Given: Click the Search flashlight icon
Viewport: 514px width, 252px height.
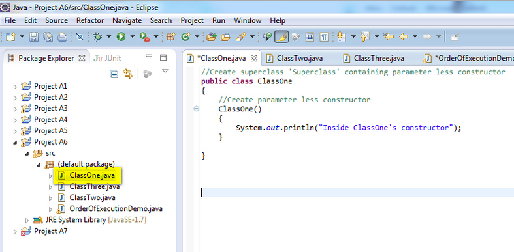Looking at the screenshot, I should tap(241, 37).
